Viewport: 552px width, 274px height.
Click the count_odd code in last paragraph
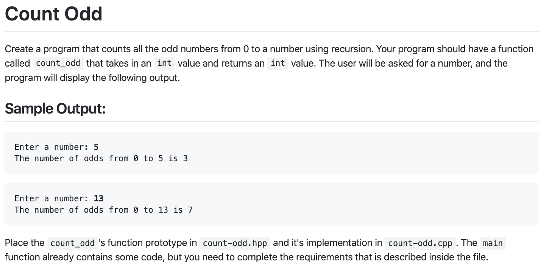point(73,243)
